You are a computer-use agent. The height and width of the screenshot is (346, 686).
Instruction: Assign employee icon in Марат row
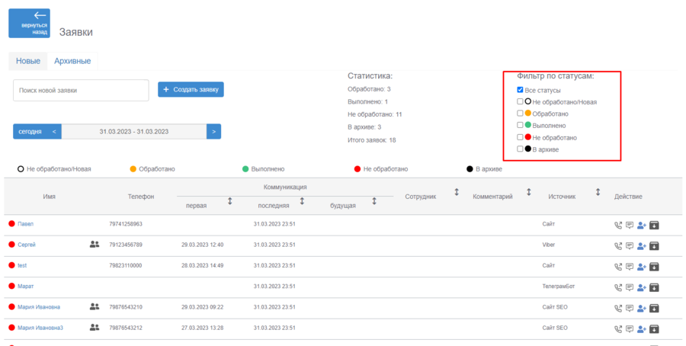(x=642, y=287)
